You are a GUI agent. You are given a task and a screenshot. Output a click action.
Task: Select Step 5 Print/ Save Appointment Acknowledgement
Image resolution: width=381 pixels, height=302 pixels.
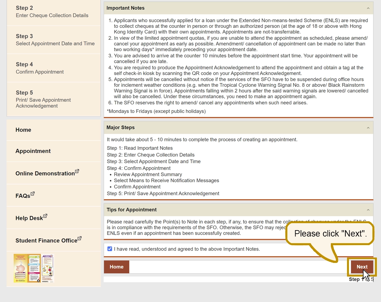click(54, 99)
